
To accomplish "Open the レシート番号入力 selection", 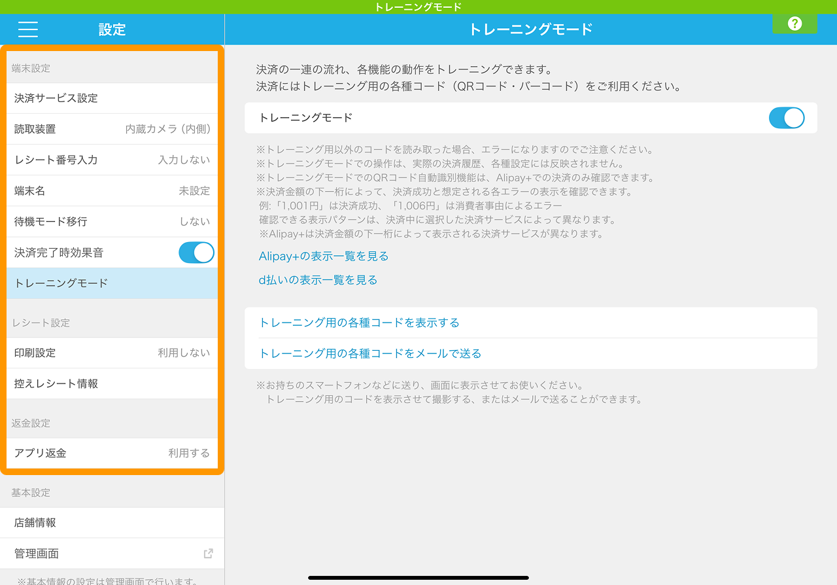I will [x=112, y=159].
